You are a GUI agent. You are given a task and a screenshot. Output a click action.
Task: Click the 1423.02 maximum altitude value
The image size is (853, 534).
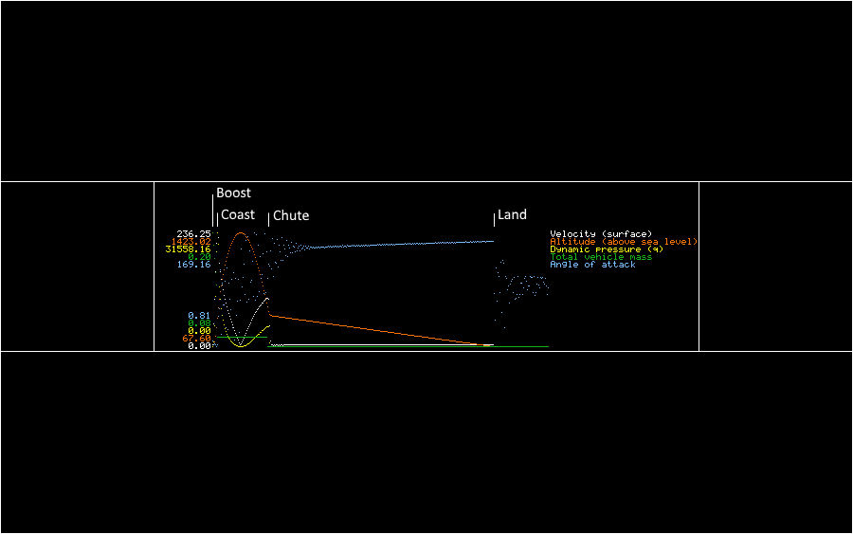coord(191,242)
